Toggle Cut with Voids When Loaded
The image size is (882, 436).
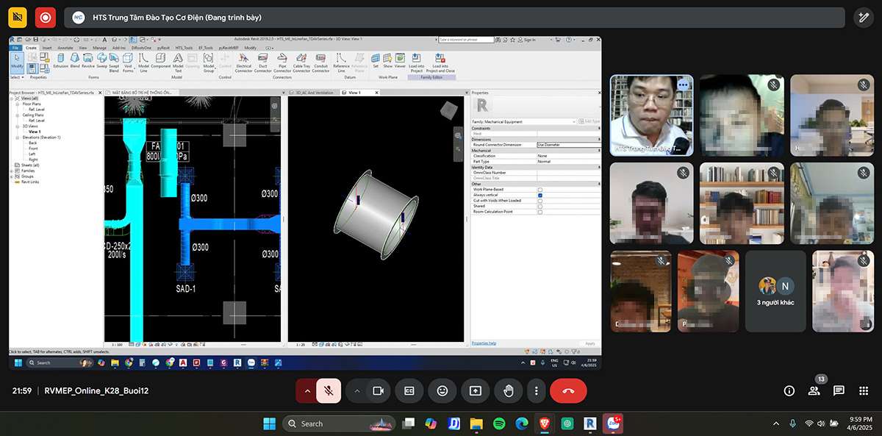click(x=540, y=201)
